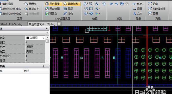The height and width of the screenshot is (94, 172).
Task: Select the 距离 distance measure tool
Action: pyautogui.click(x=153, y=4)
